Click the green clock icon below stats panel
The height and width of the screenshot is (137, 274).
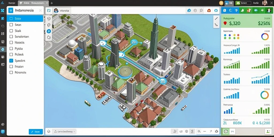coord(226,131)
